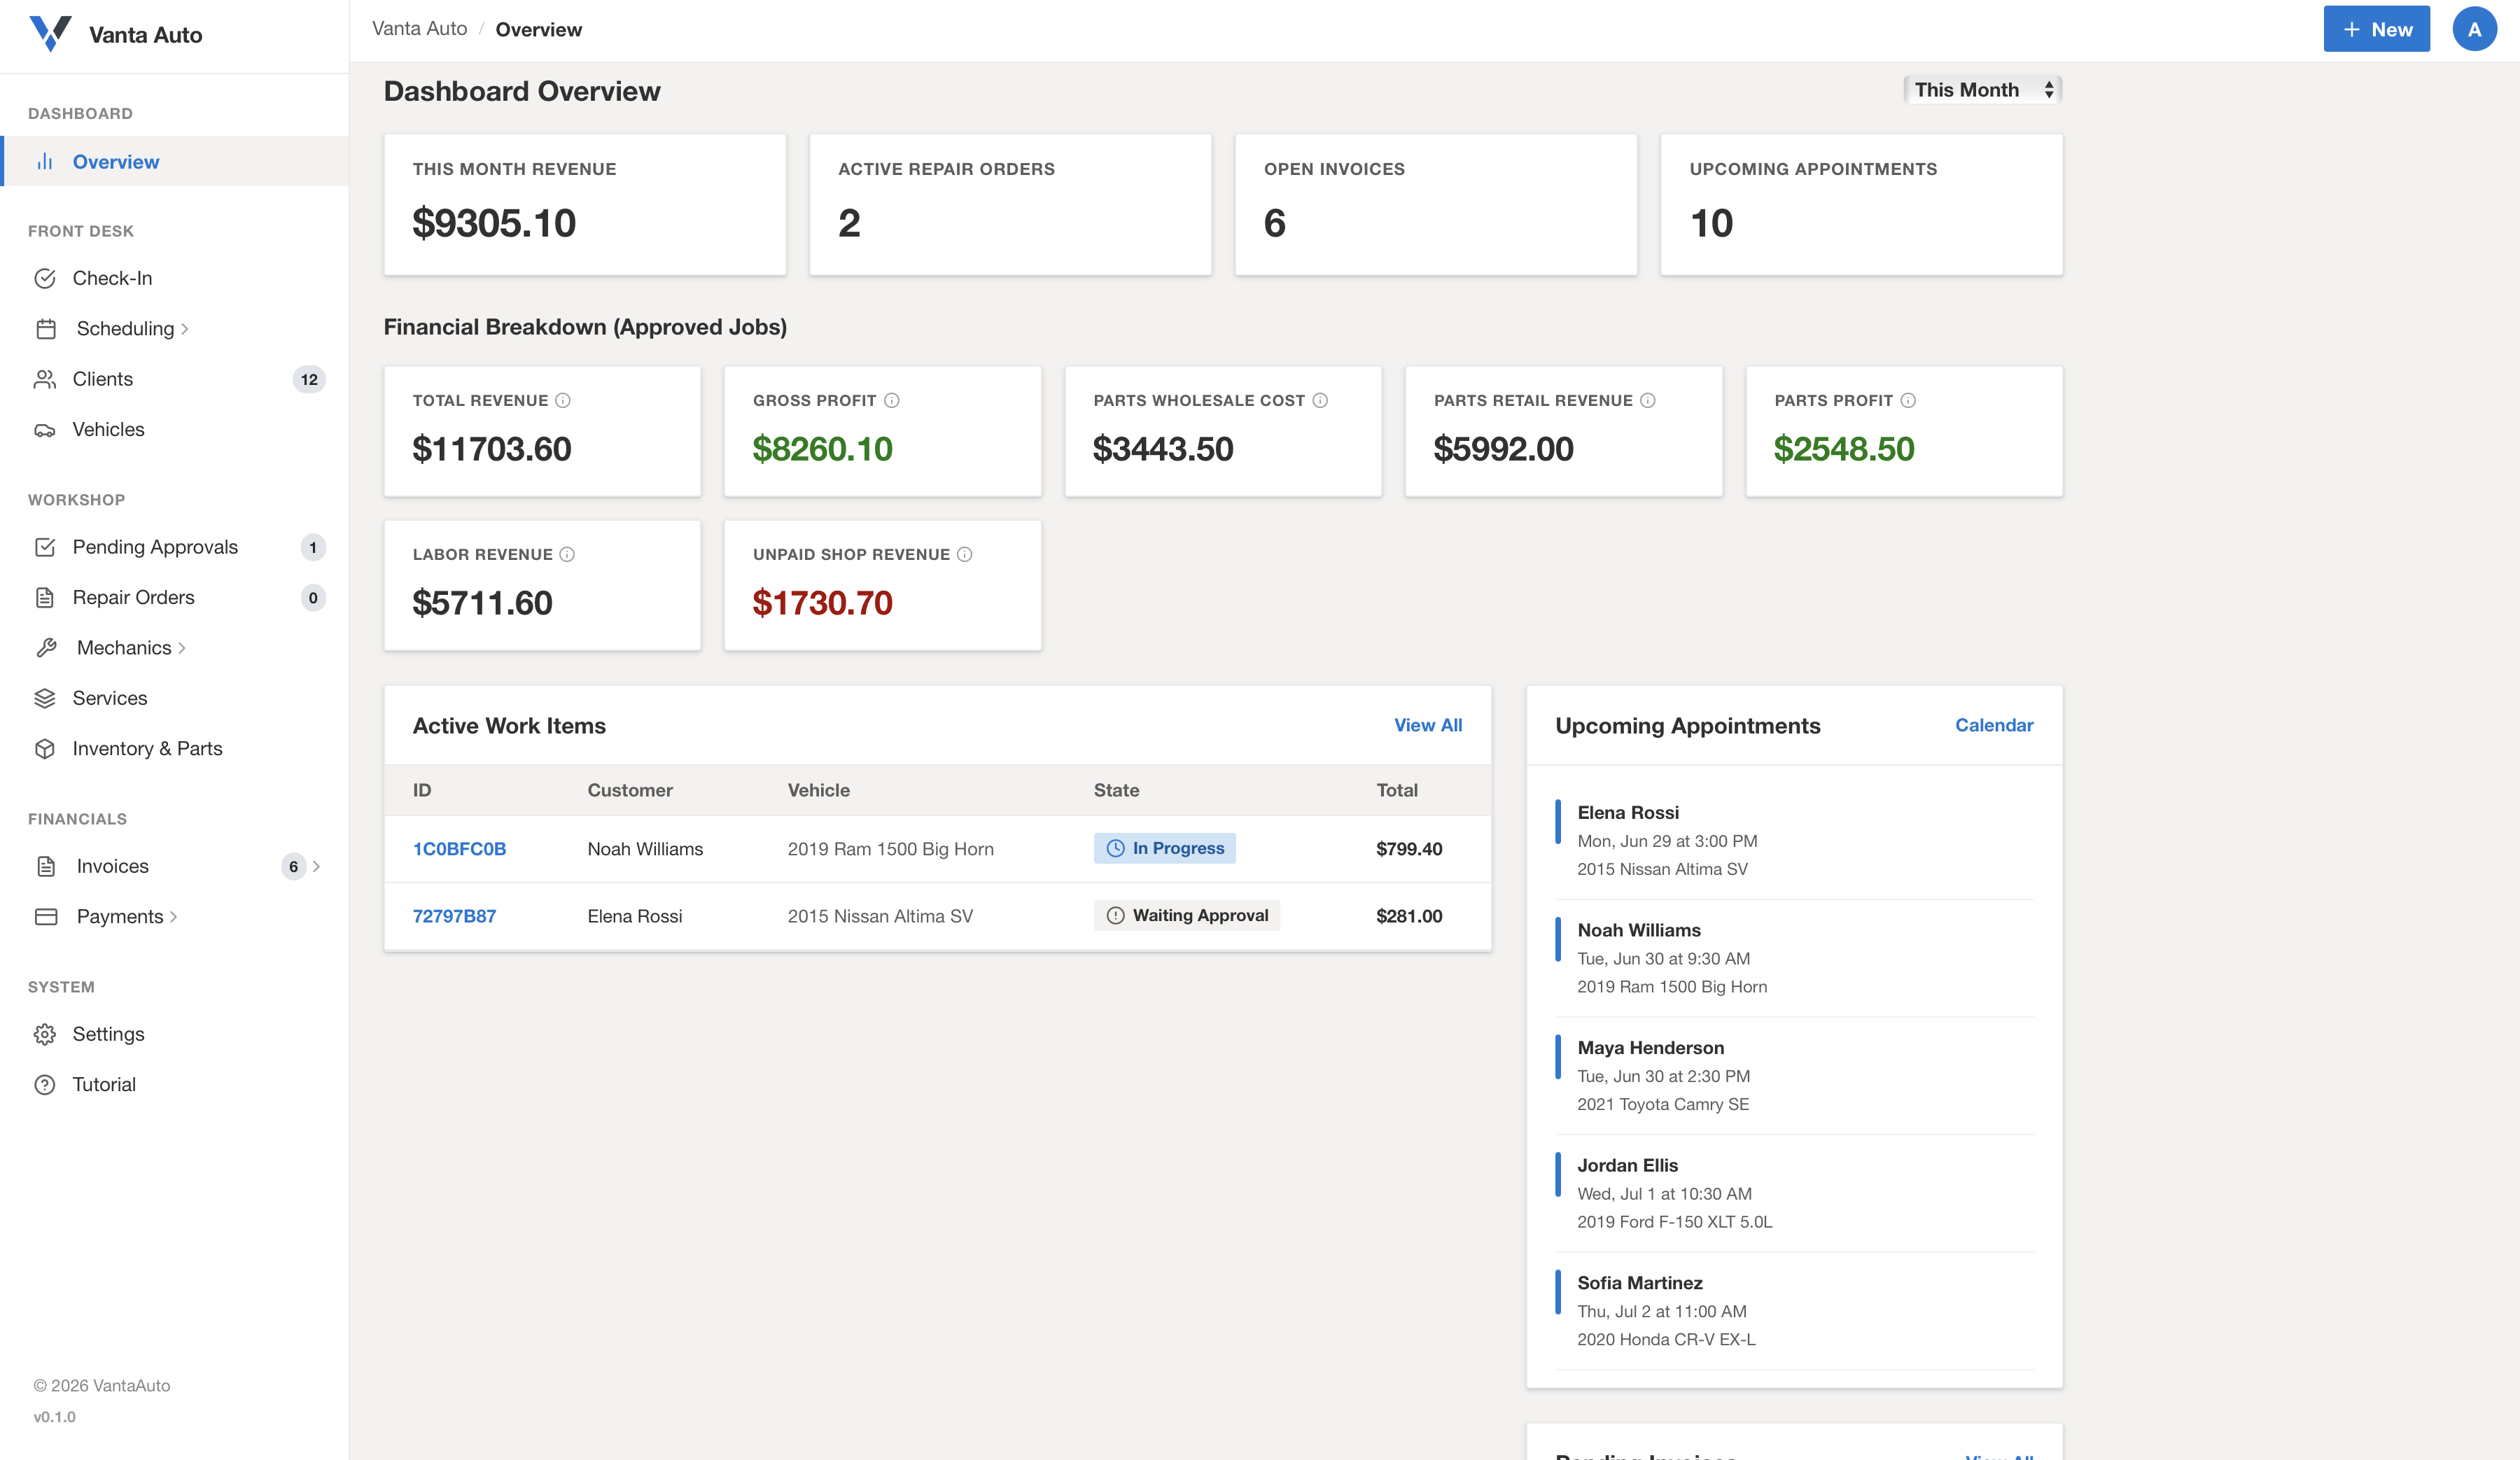The image size is (2520, 1460).
Task: Open Overview in the sidebar
Action: coord(175,162)
